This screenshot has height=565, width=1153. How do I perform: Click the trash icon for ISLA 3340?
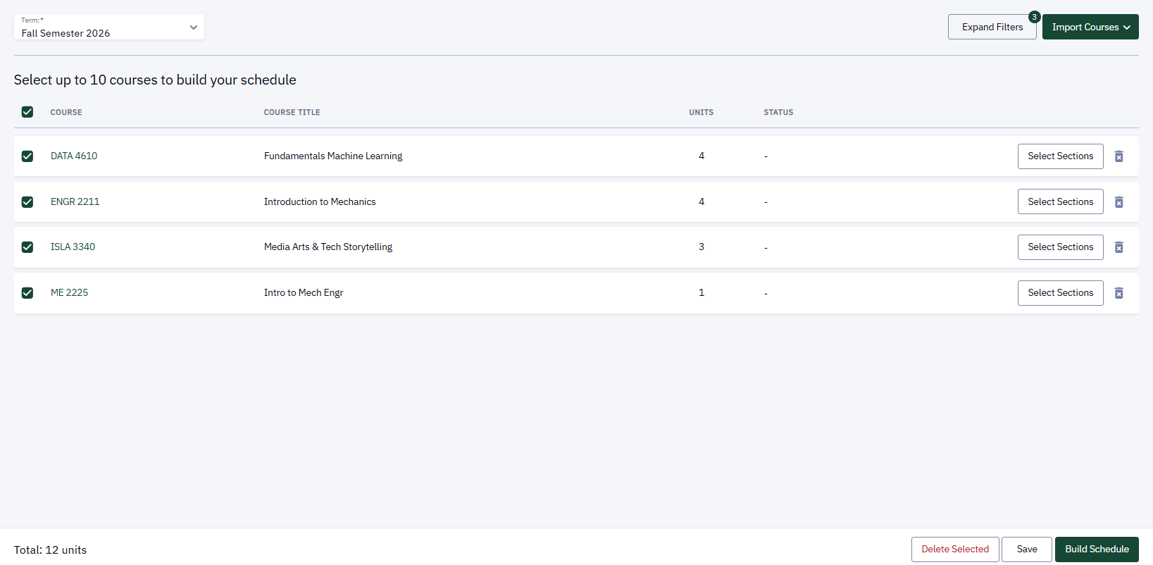coord(1118,247)
